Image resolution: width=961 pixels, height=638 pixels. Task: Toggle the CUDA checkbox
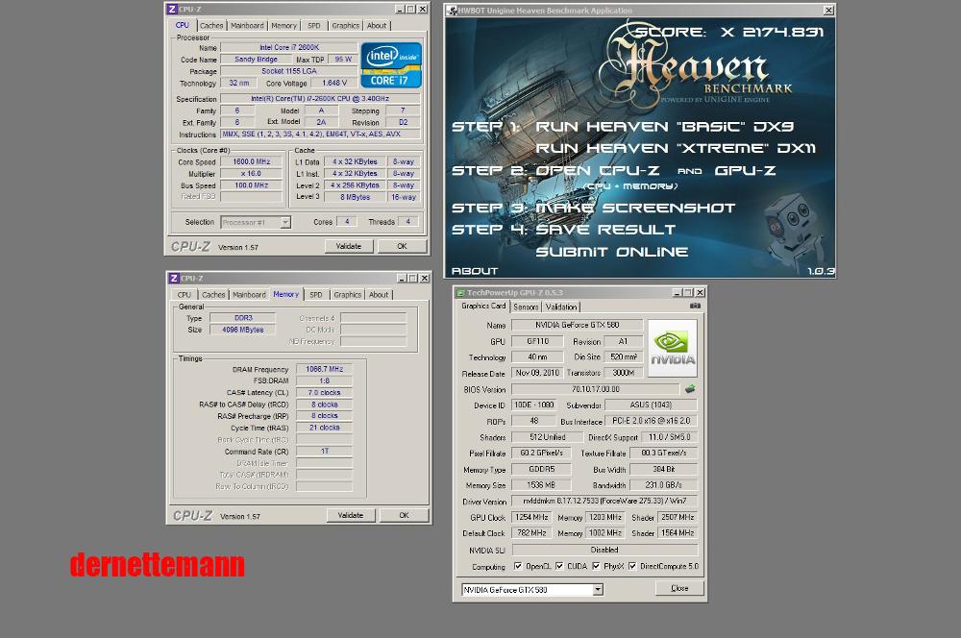[x=559, y=566]
